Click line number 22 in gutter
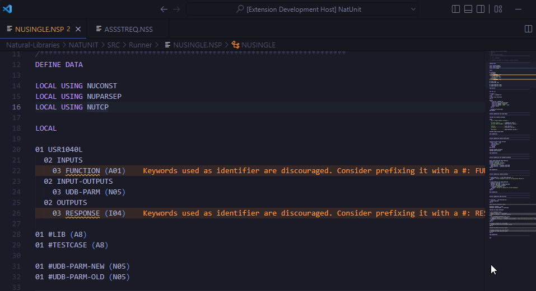The height and width of the screenshot is (291, 536). [x=16, y=171]
